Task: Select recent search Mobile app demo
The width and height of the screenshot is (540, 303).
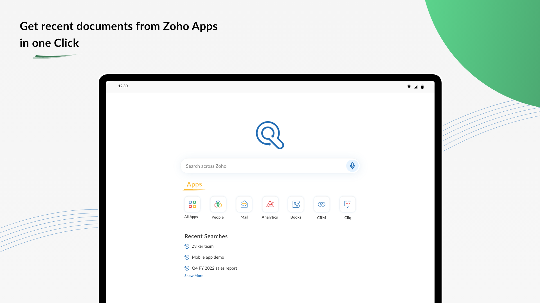Action: pos(208,257)
